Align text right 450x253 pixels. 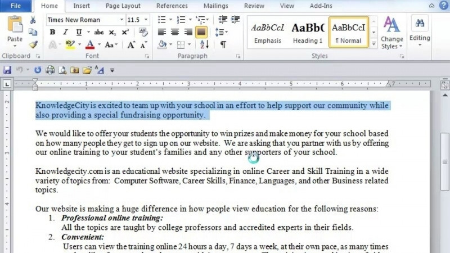pos(188,32)
